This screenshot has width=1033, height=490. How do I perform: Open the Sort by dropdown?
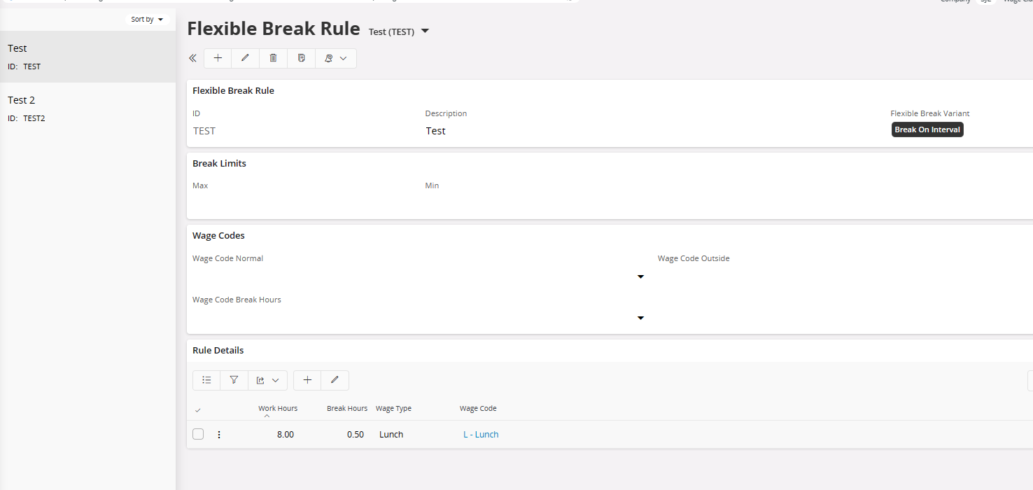(147, 20)
